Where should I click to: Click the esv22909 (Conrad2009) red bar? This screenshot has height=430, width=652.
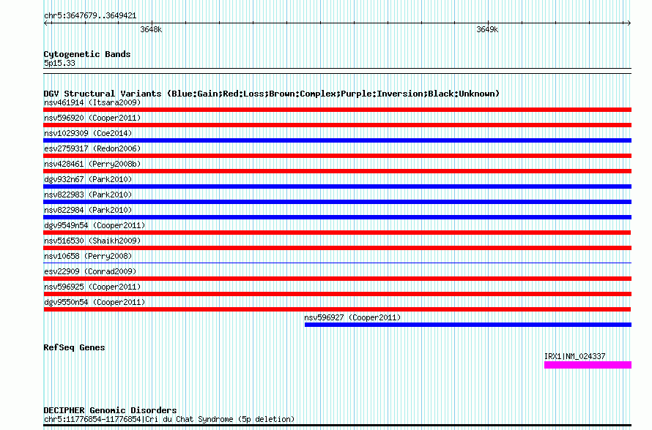pyautogui.click(x=337, y=279)
